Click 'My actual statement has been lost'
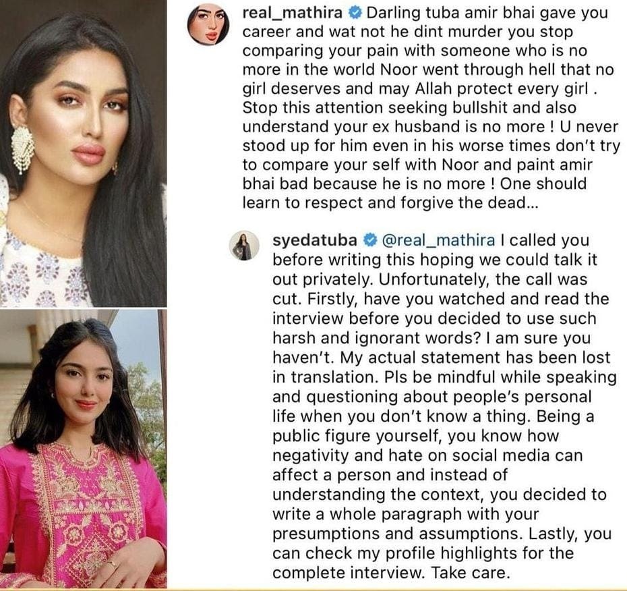627x591 pixels. [475, 358]
